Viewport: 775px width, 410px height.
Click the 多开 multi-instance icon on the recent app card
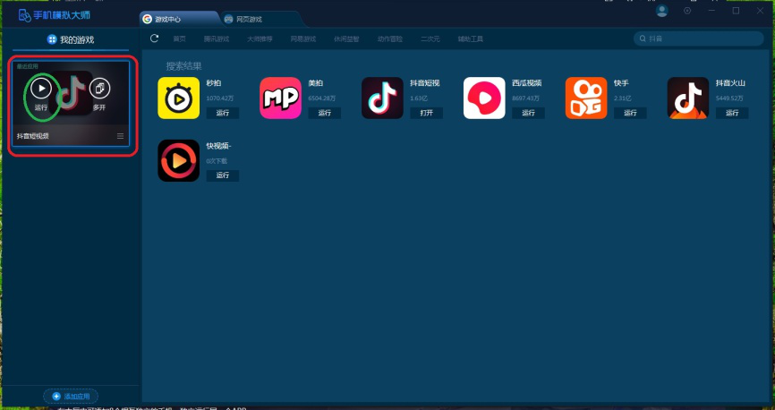click(x=100, y=89)
